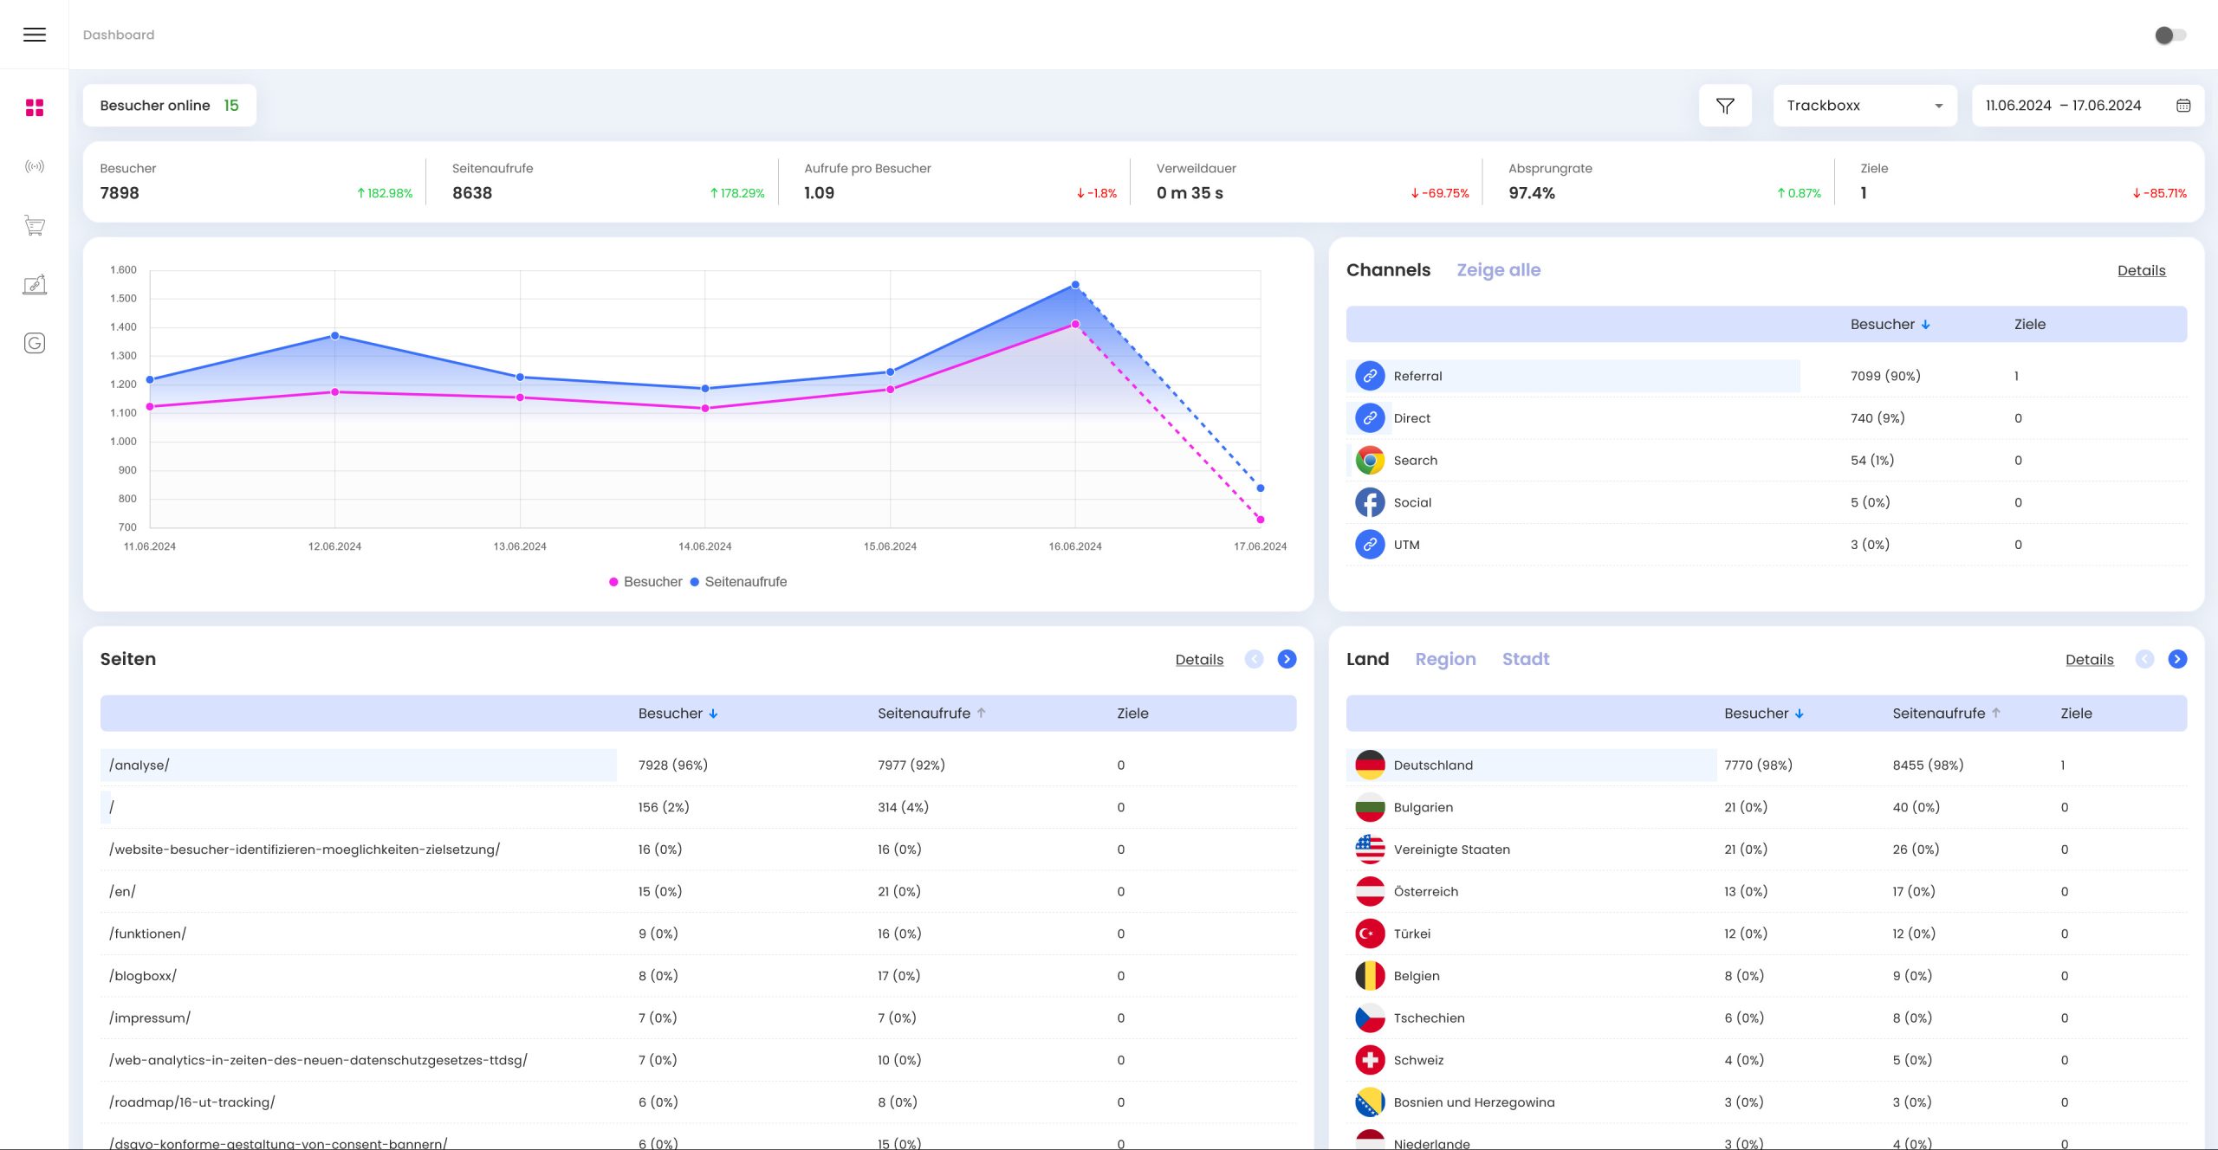2218x1150 pixels.
Task: Switch to the Region tab
Action: pos(1445,659)
